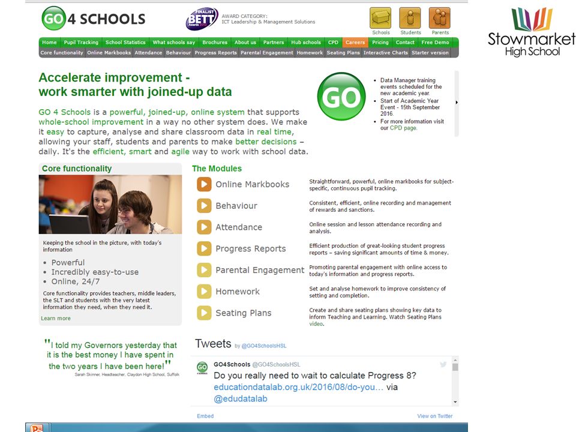Click the Homework module play icon
Viewport: 576px width, 432px height.
[x=204, y=292]
